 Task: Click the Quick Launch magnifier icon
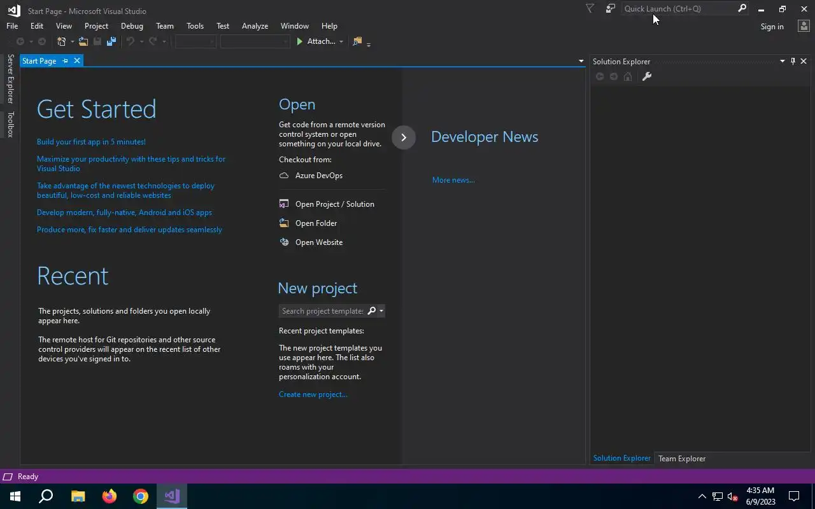742,8
